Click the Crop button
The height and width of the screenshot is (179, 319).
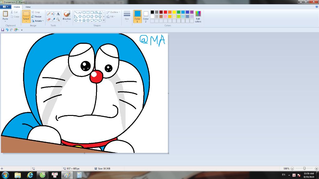[x=36, y=12]
